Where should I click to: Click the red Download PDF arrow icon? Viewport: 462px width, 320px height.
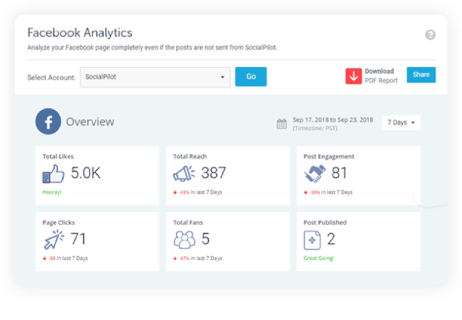click(354, 76)
